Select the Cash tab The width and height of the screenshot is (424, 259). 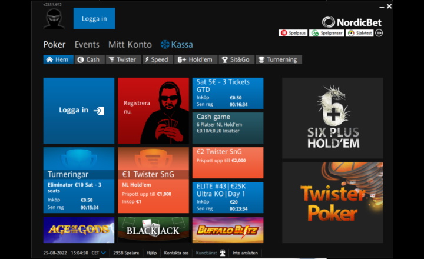pyautogui.click(x=90, y=59)
